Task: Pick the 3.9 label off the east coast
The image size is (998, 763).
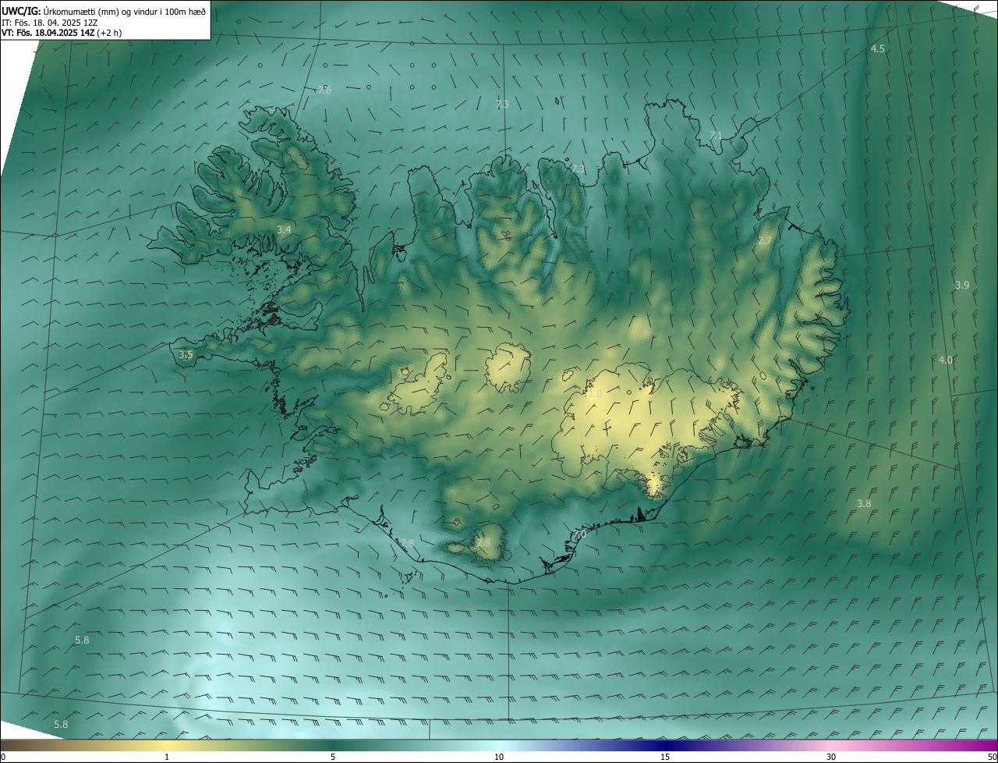Action: point(962,286)
